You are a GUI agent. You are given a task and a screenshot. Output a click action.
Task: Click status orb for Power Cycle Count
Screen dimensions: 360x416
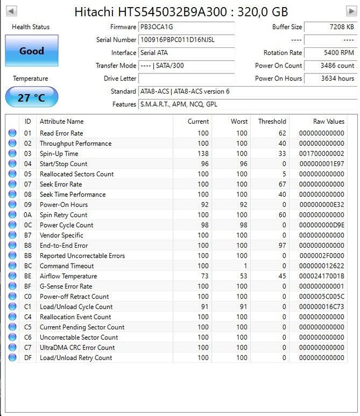click(12, 225)
